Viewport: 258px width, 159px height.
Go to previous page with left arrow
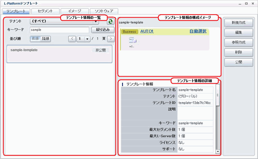pyautogui.click(x=72, y=39)
